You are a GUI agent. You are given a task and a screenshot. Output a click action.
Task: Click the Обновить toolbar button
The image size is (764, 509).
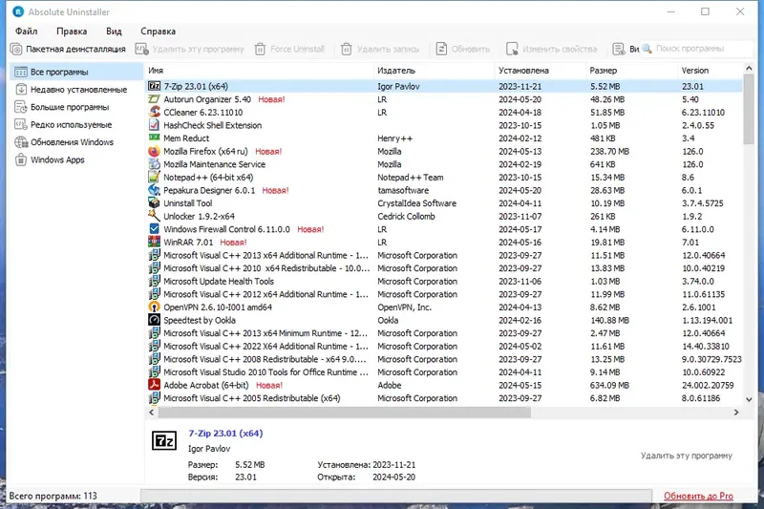pyautogui.click(x=462, y=50)
